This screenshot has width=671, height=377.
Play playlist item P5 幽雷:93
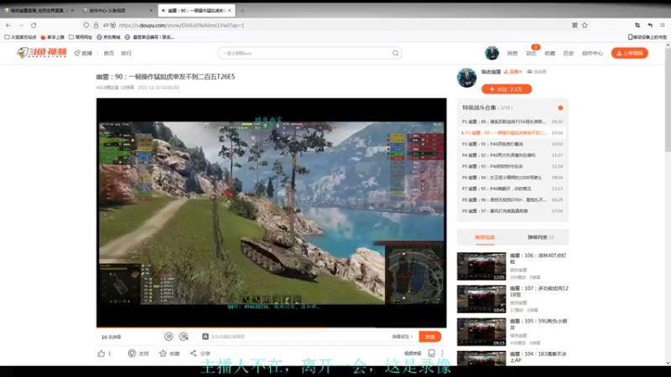(x=512, y=166)
